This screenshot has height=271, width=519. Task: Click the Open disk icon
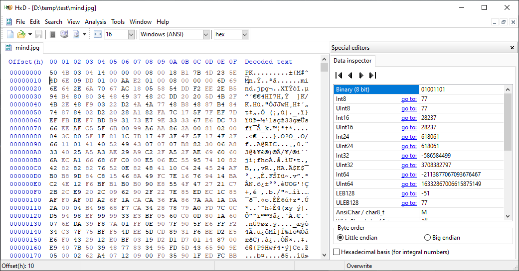pyautogui.click(x=64, y=34)
